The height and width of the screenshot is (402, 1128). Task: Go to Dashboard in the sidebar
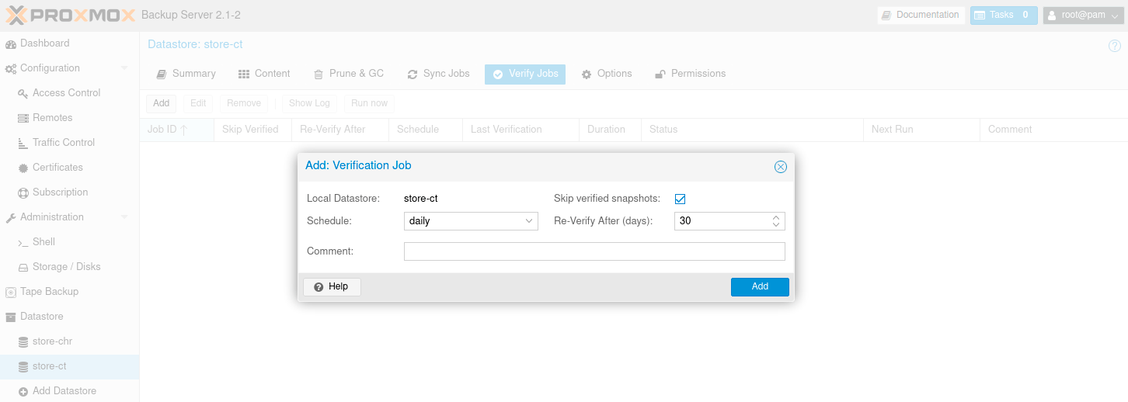pos(69,43)
